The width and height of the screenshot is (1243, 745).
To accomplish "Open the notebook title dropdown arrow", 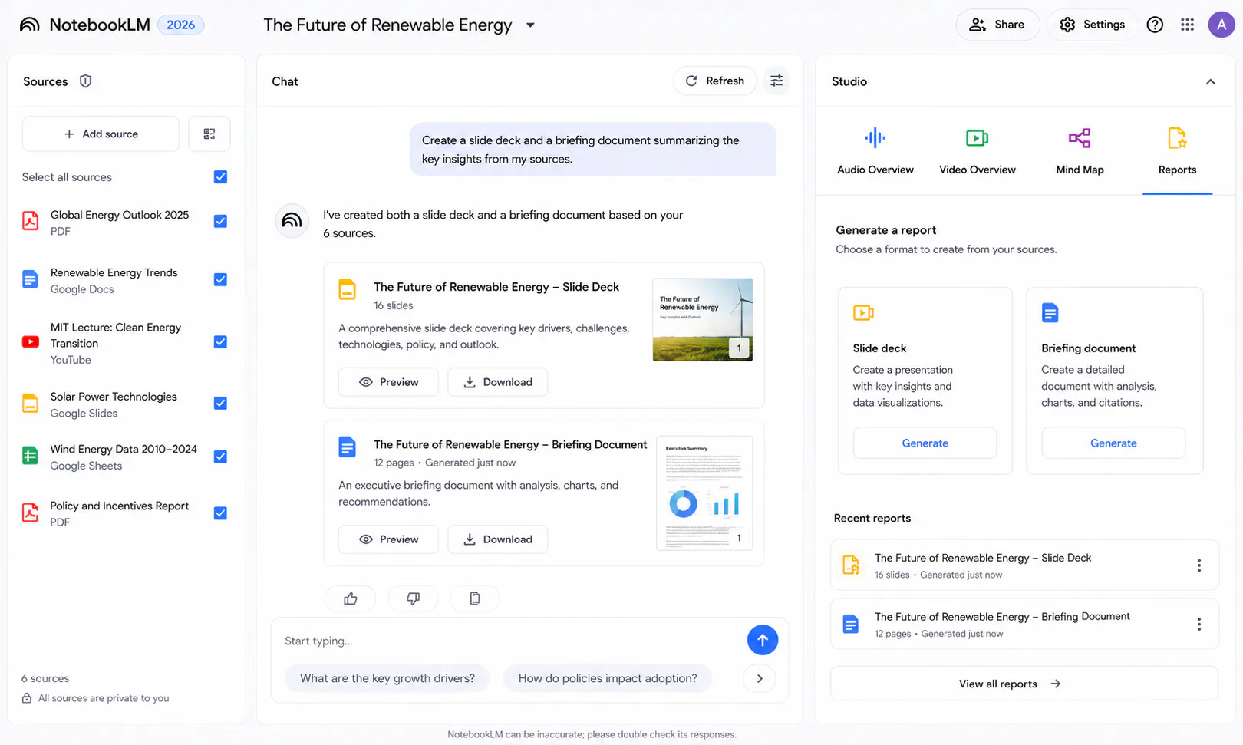I will 530,25.
